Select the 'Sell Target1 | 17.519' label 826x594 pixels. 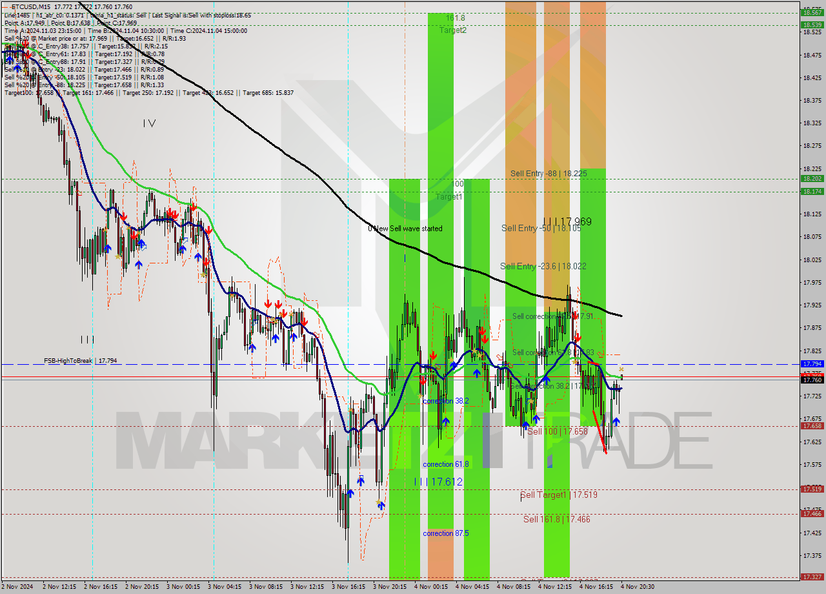point(559,495)
